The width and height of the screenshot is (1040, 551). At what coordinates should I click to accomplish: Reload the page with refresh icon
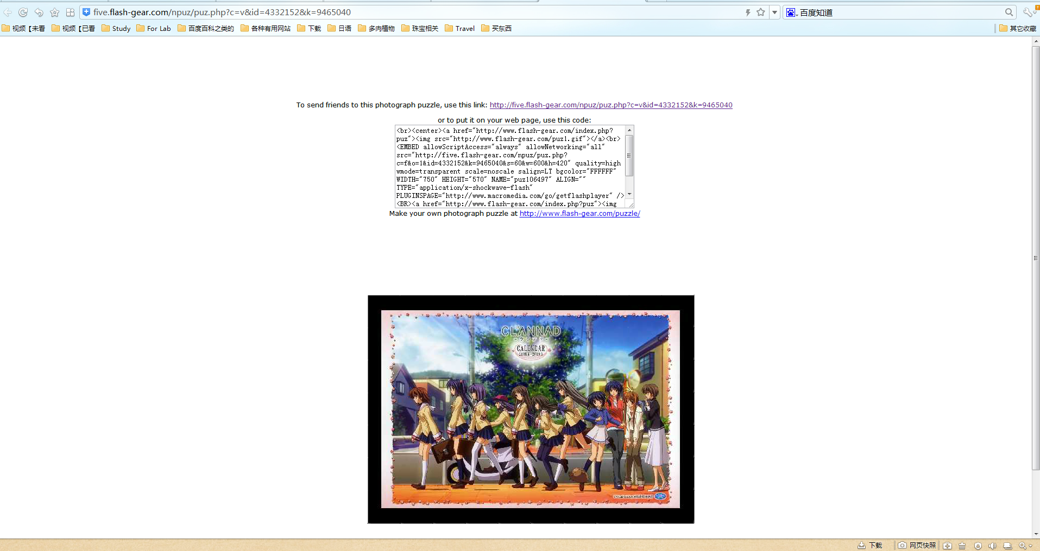pyautogui.click(x=23, y=12)
